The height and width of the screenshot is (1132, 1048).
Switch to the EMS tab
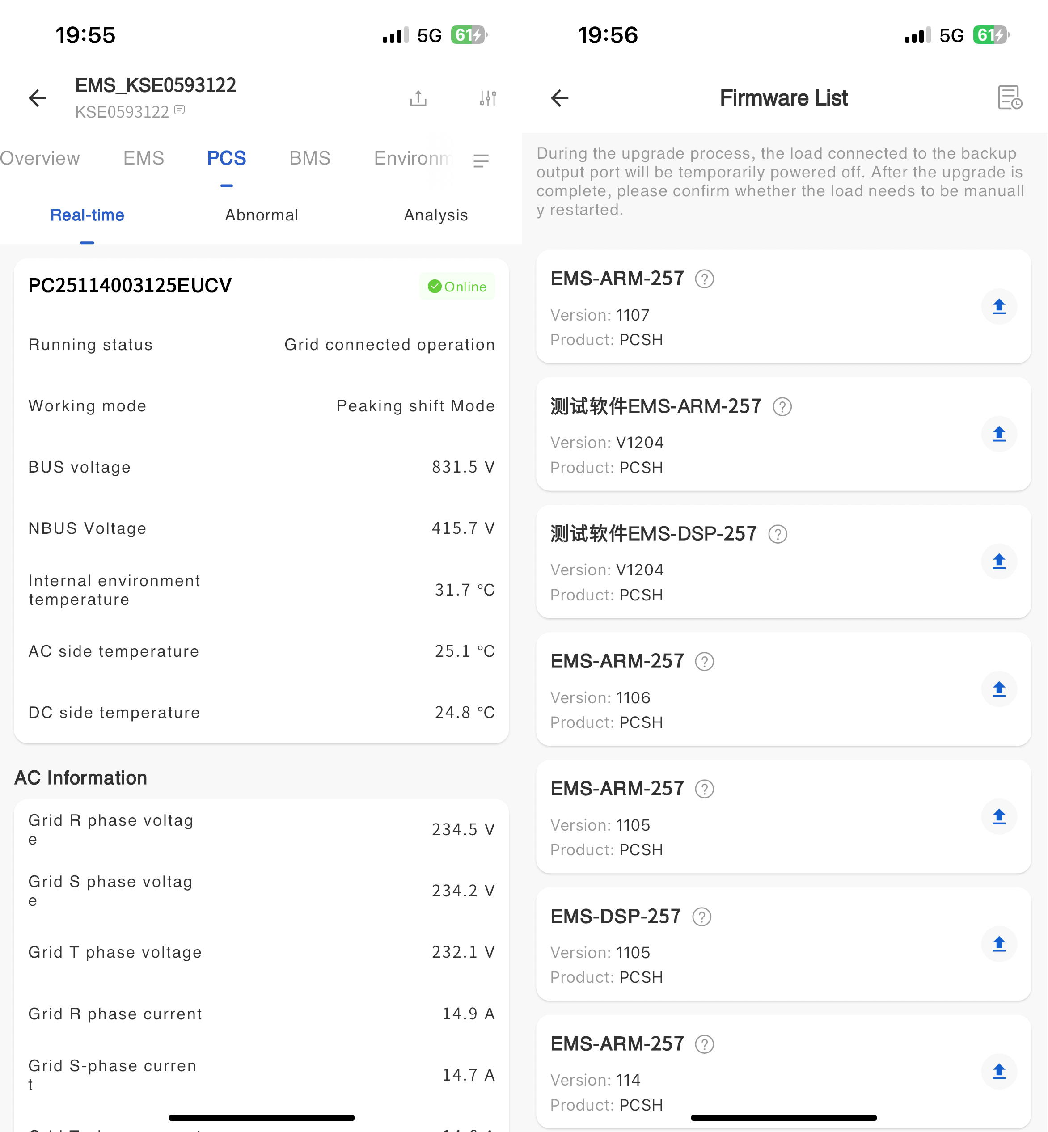[x=144, y=158]
